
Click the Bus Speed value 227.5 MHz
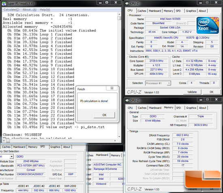(156, 69)
